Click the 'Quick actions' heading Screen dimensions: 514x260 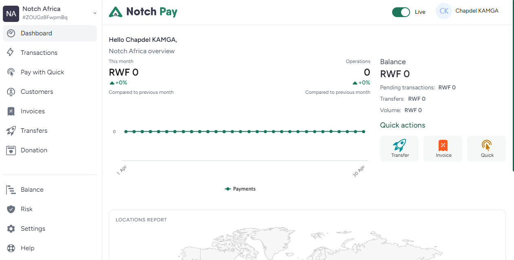tap(403, 125)
